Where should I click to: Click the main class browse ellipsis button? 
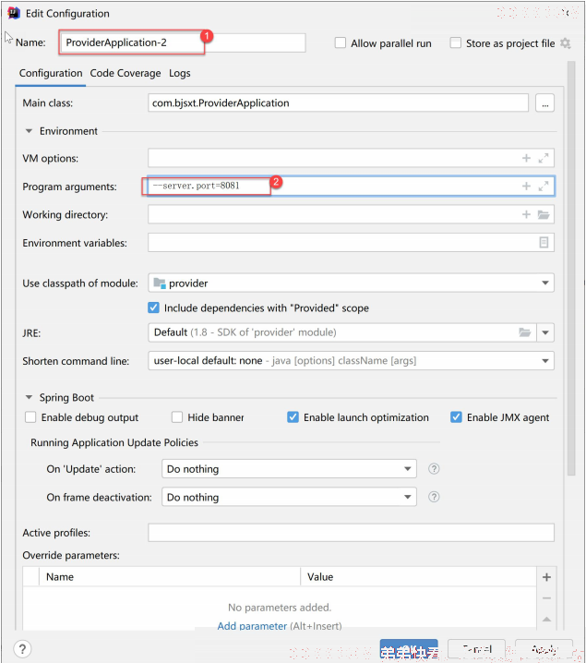(x=544, y=103)
